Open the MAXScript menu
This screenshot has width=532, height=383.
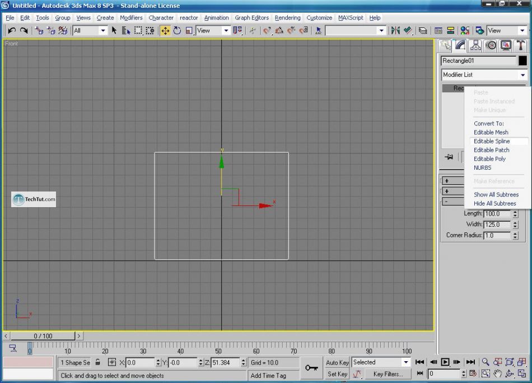click(351, 18)
